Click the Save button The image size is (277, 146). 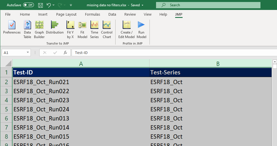click(x=40, y=5)
